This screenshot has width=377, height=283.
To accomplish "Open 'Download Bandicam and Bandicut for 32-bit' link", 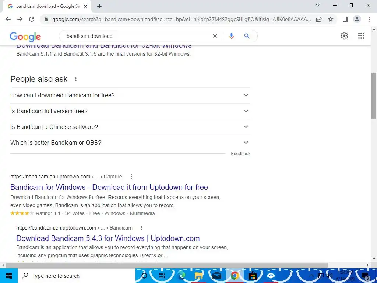I will (104, 46).
